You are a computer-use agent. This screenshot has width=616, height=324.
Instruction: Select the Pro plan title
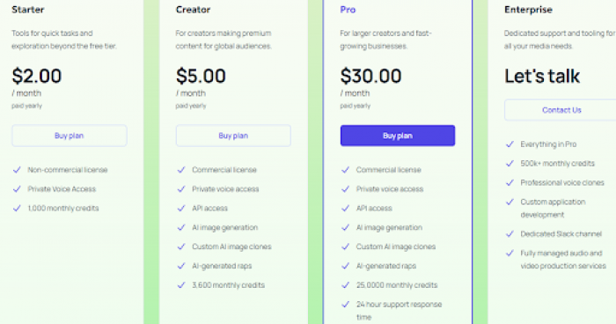pyautogui.click(x=348, y=10)
